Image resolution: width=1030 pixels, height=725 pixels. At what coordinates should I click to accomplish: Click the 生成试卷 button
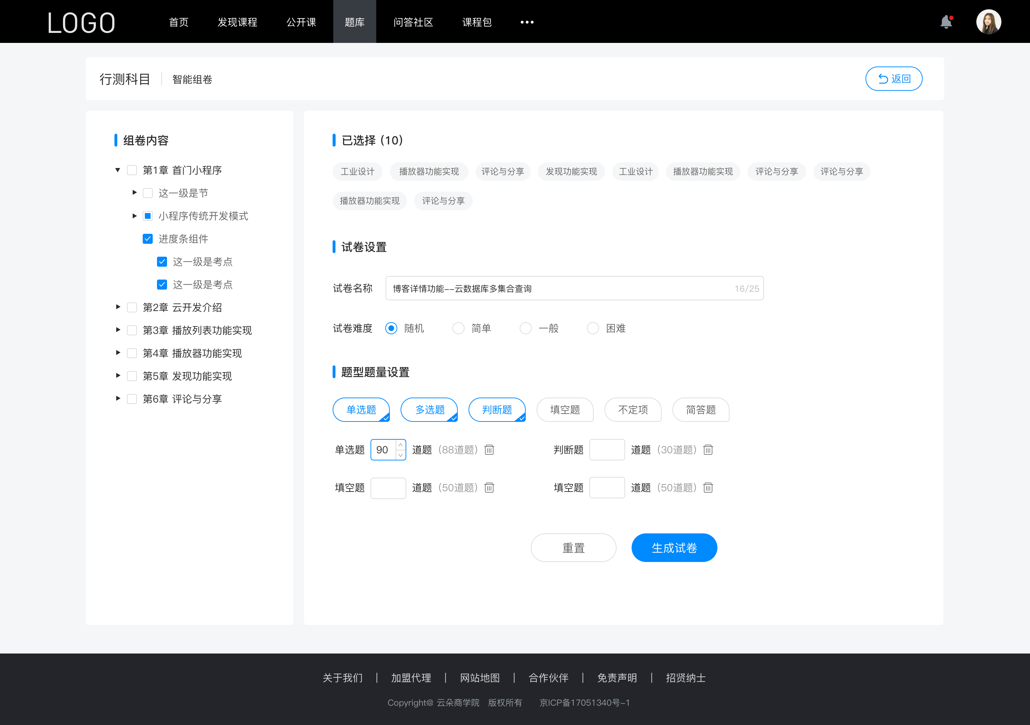(x=673, y=547)
